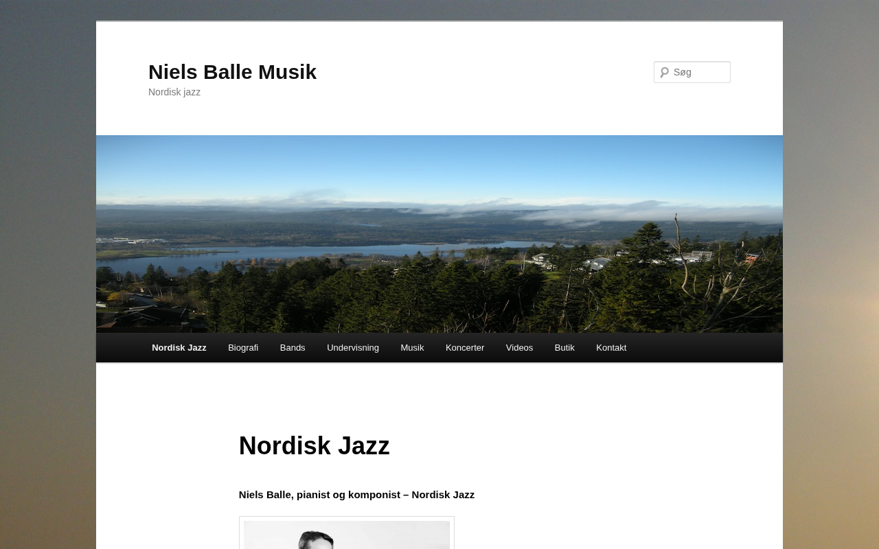Click the Nordisk Jazz page heading

pyautogui.click(x=314, y=446)
